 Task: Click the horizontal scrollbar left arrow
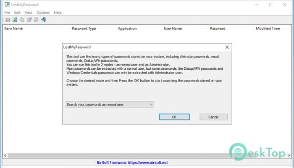click(5, 155)
